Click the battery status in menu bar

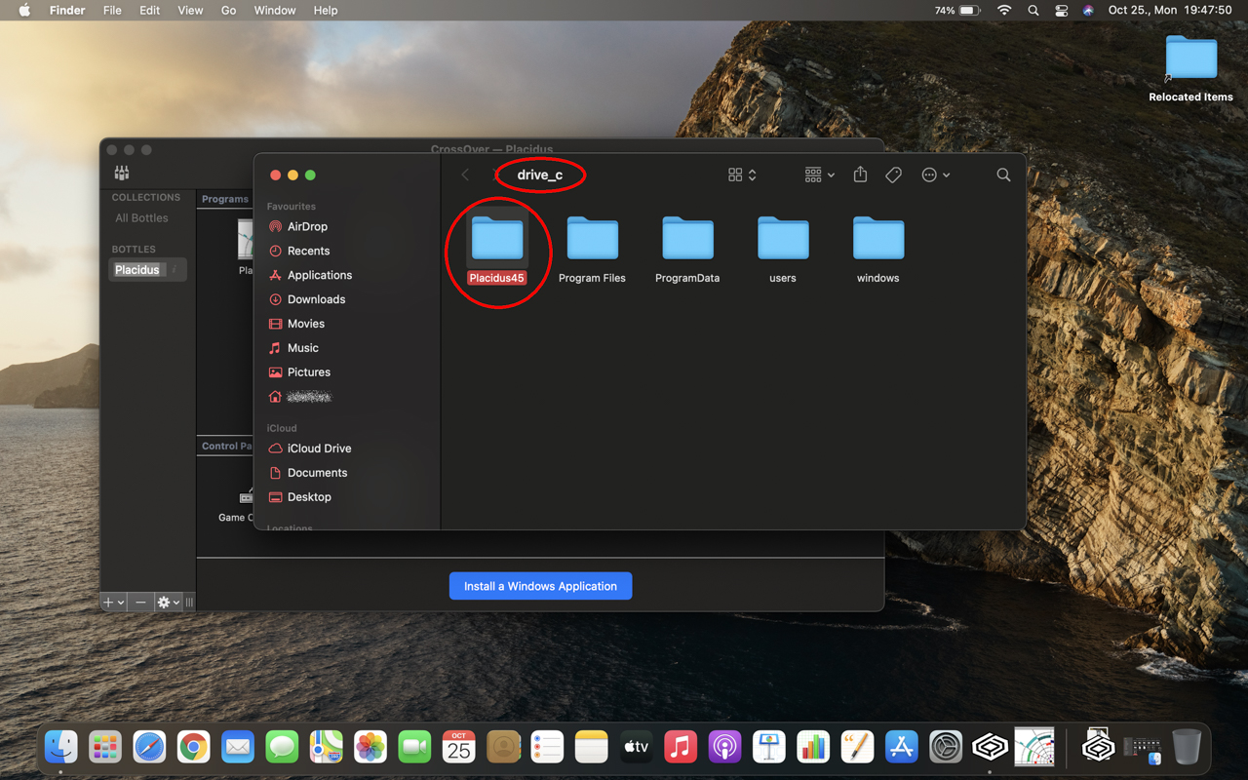click(x=957, y=10)
